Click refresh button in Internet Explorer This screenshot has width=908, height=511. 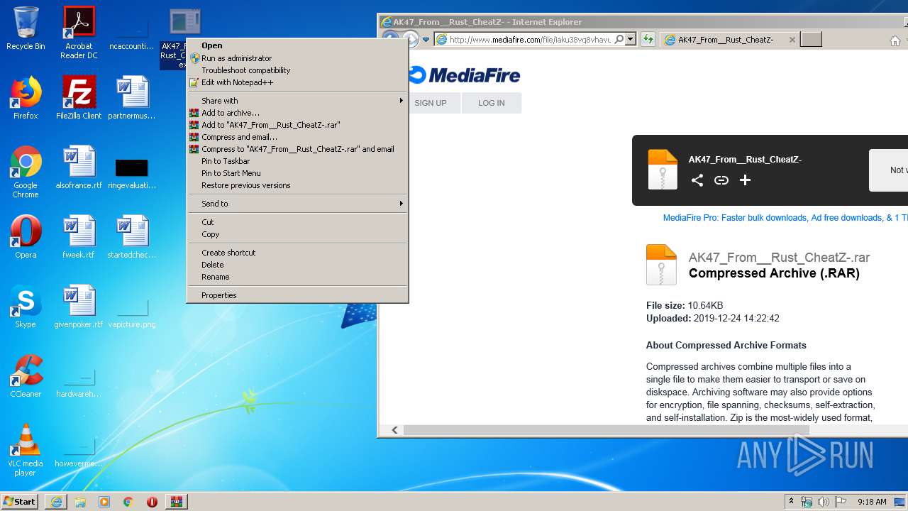pos(648,40)
